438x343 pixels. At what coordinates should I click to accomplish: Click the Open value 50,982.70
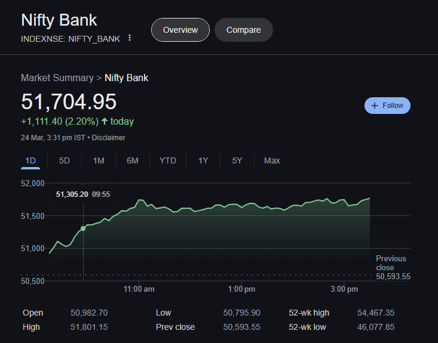pos(89,313)
